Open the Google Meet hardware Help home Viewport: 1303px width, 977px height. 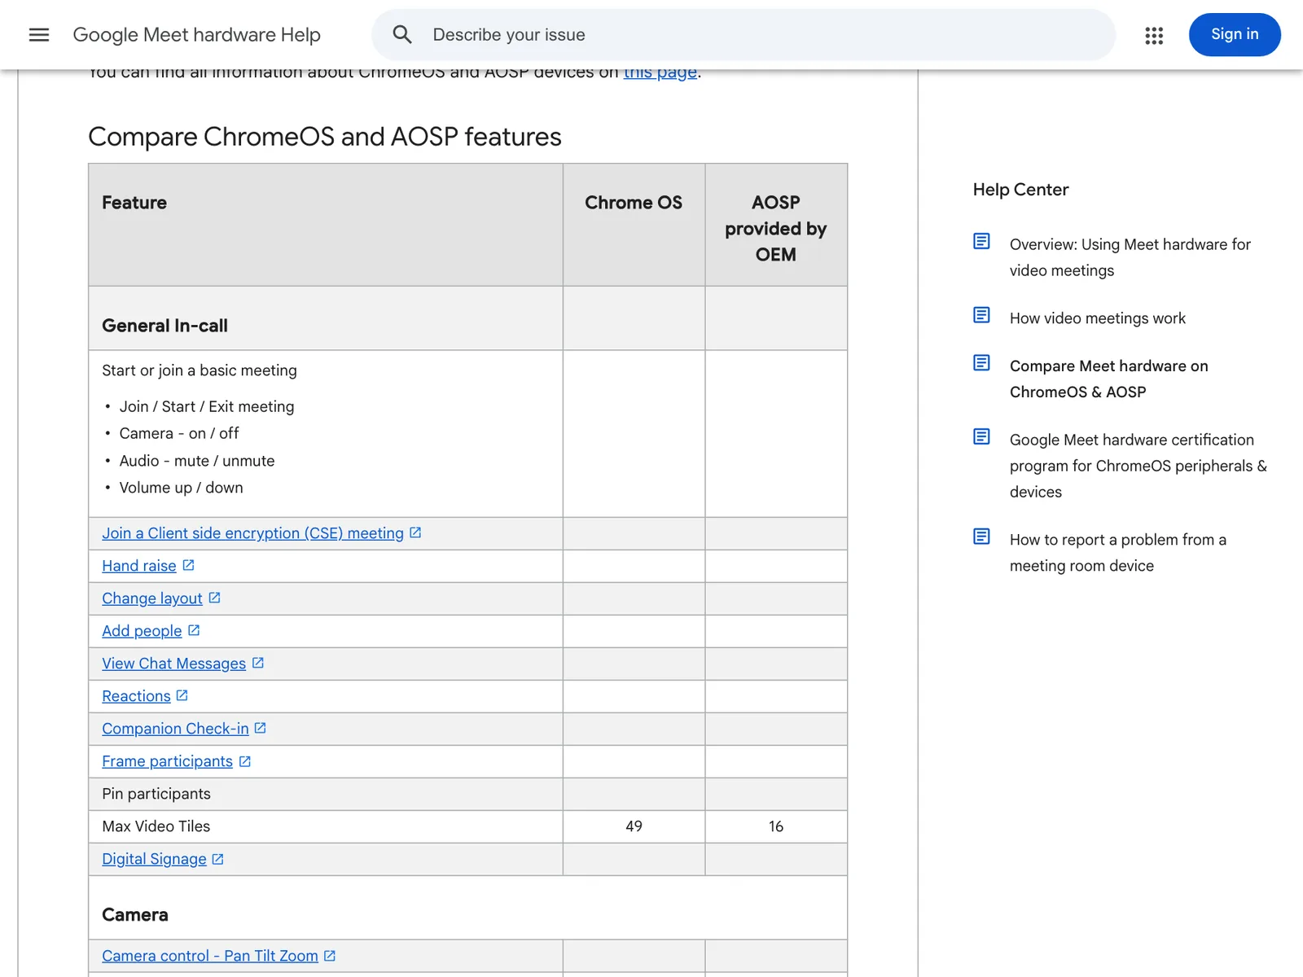(x=196, y=34)
